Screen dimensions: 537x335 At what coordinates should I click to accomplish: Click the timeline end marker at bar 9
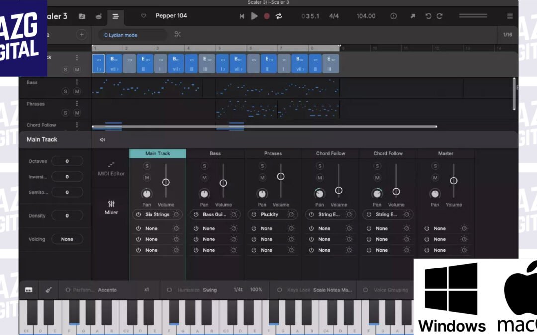[340, 46]
